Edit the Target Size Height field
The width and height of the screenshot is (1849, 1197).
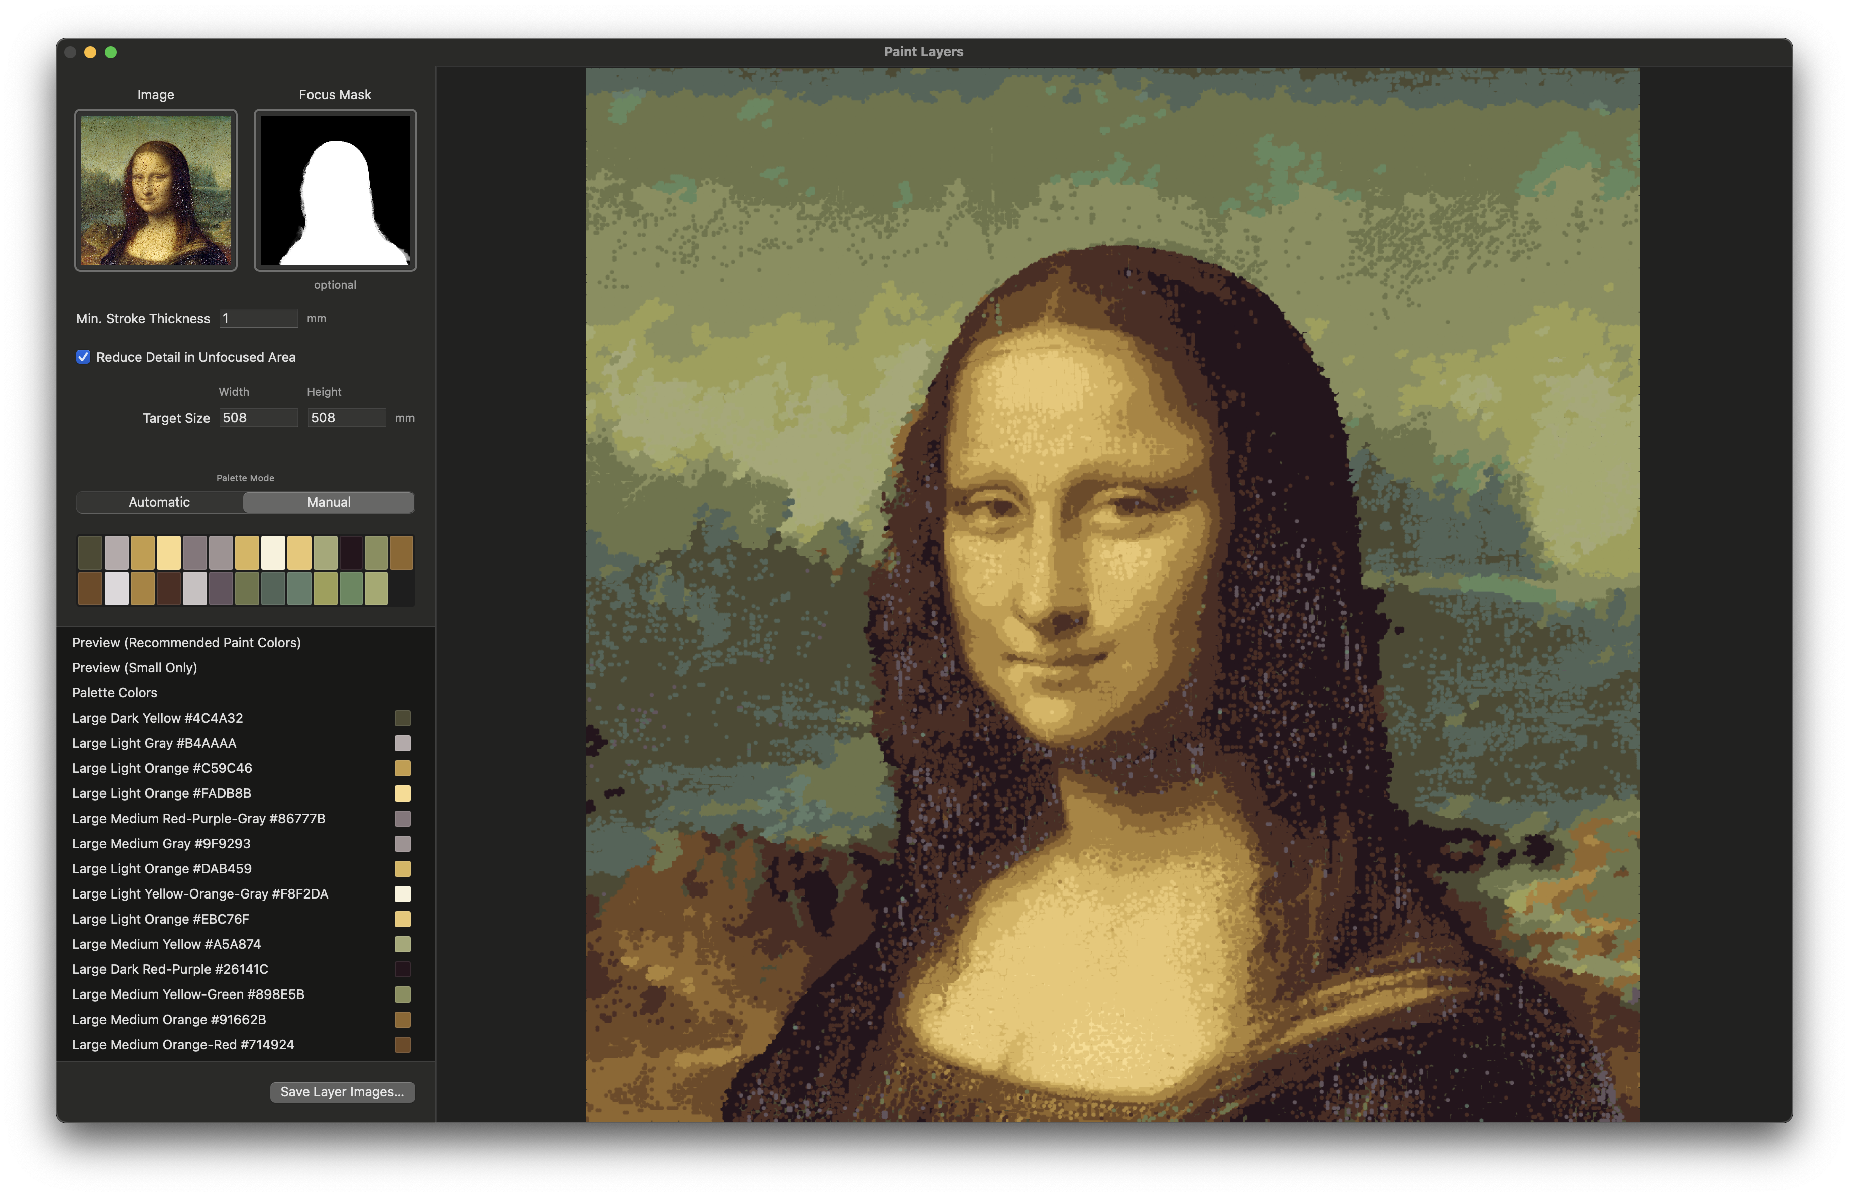347,417
